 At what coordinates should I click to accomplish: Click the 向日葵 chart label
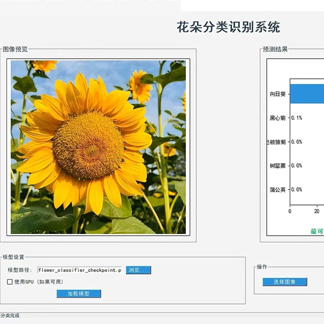[x=277, y=94]
